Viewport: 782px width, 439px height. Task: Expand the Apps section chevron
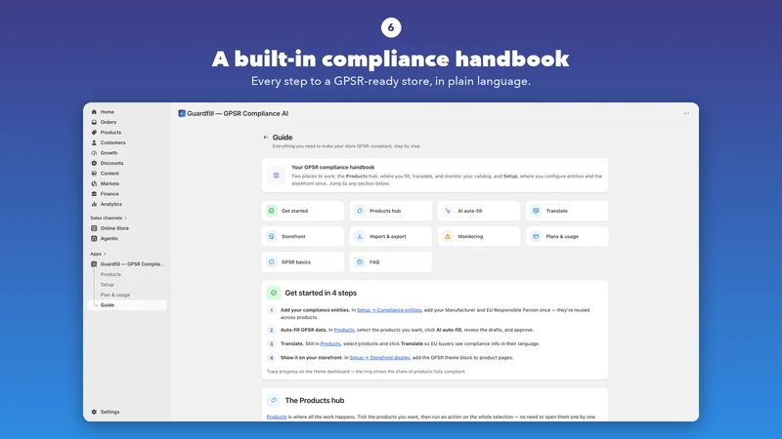click(x=105, y=254)
